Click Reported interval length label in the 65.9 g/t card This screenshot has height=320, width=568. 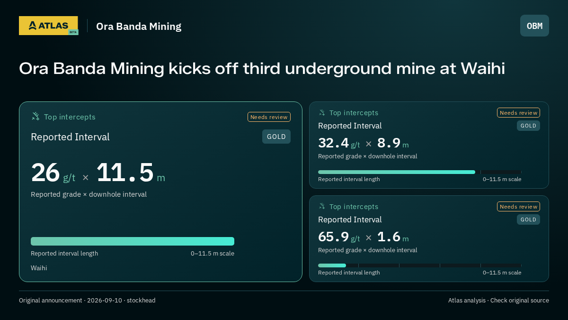click(x=349, y=273)
